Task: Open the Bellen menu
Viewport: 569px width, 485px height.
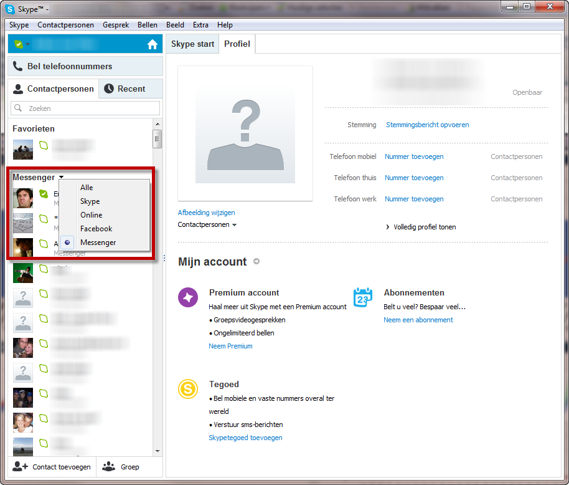Action: pos(148,25)
